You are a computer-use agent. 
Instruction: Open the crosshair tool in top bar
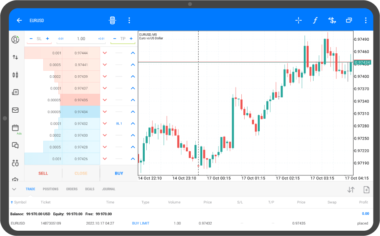tap(298, 21)
